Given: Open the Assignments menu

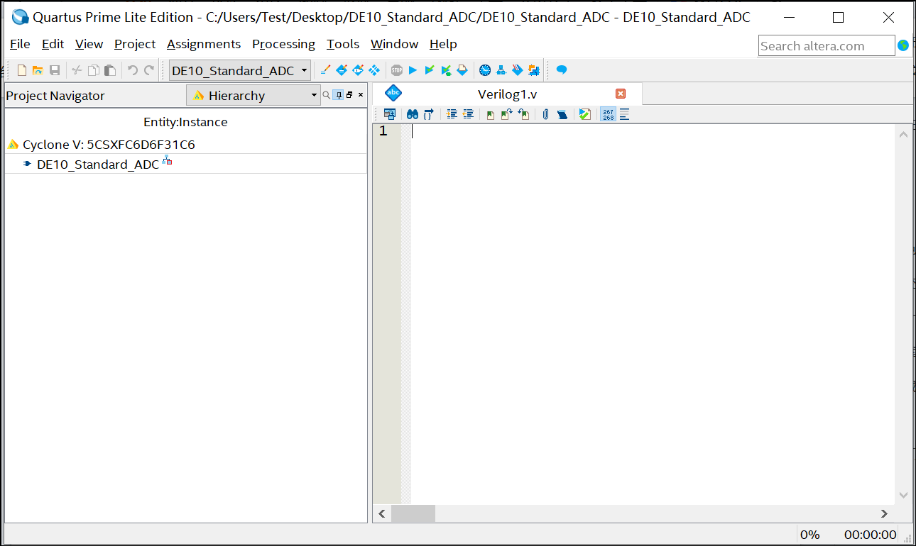Looking at the screenshot, I should (204, 44).
